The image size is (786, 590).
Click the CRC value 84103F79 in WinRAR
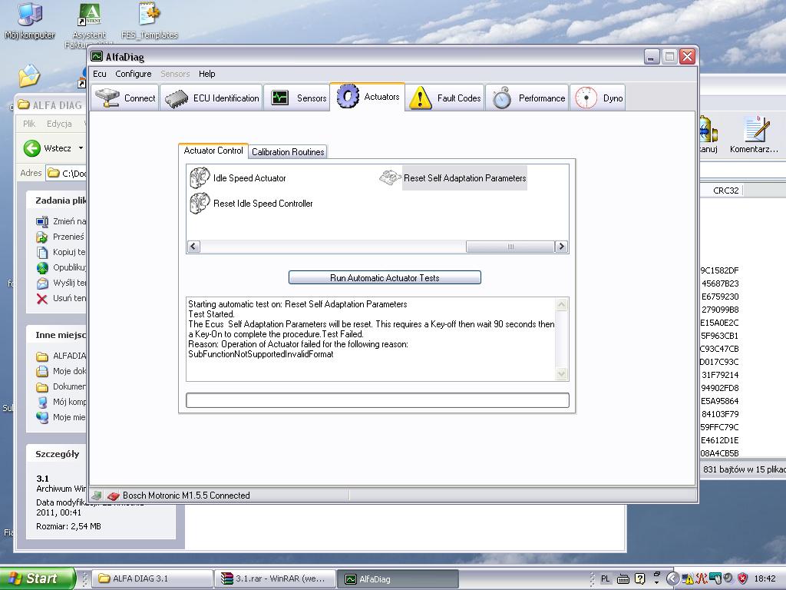pyautogui.click(x=720, y=414)
